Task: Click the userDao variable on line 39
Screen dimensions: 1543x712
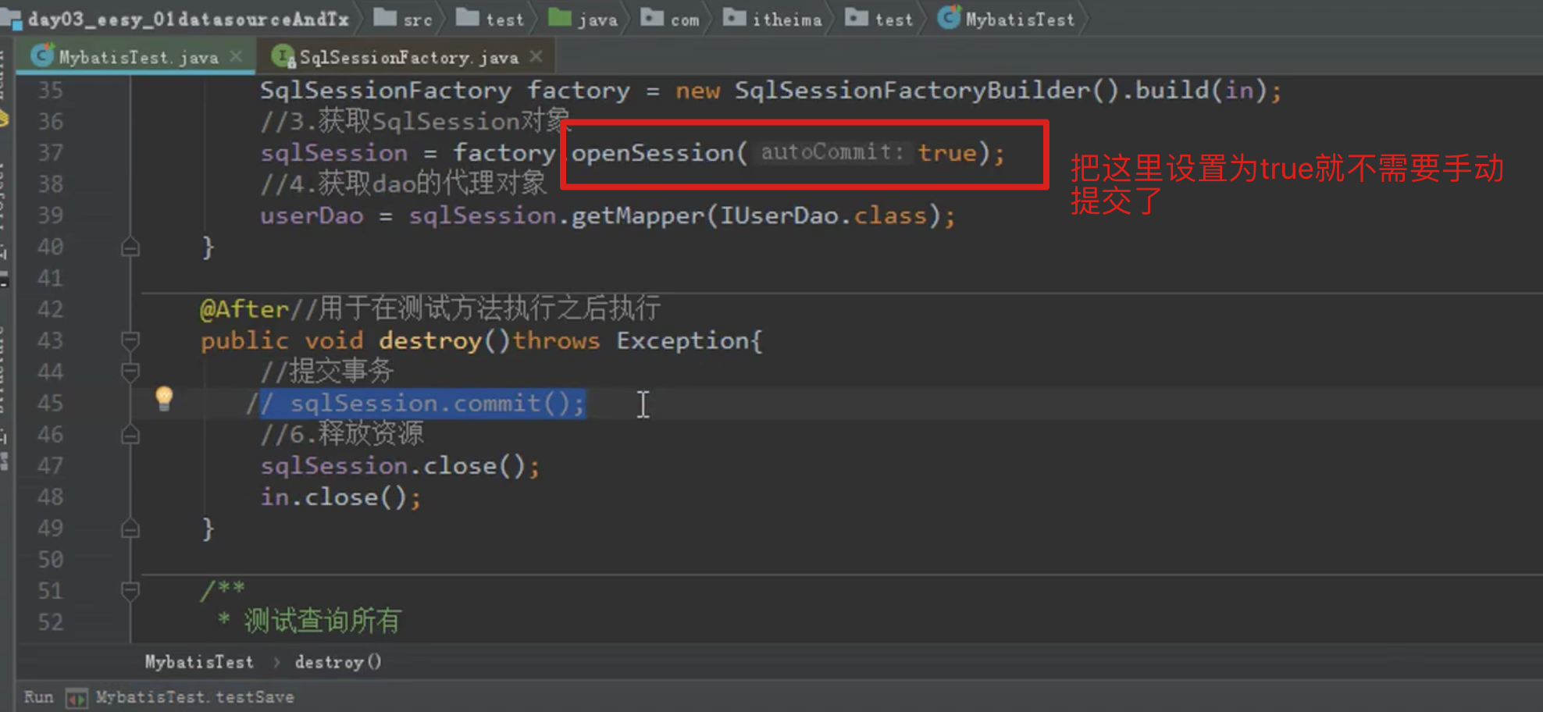Action: (x=312, y=215)
